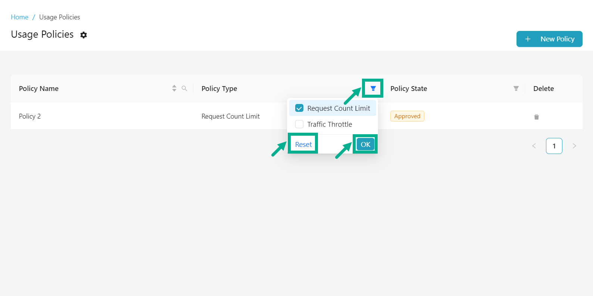Navigate to Home breadcrumb link

click(x=19, y=17)
